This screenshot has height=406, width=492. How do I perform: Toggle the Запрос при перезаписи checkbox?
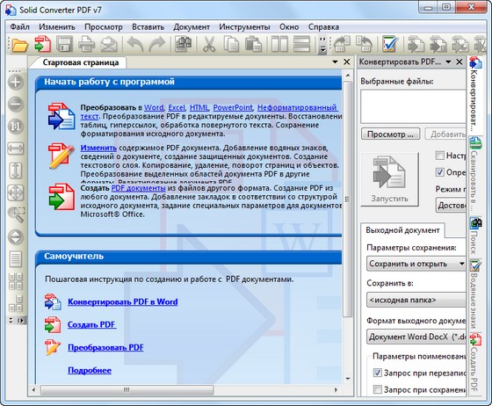[x=378, y=373]
